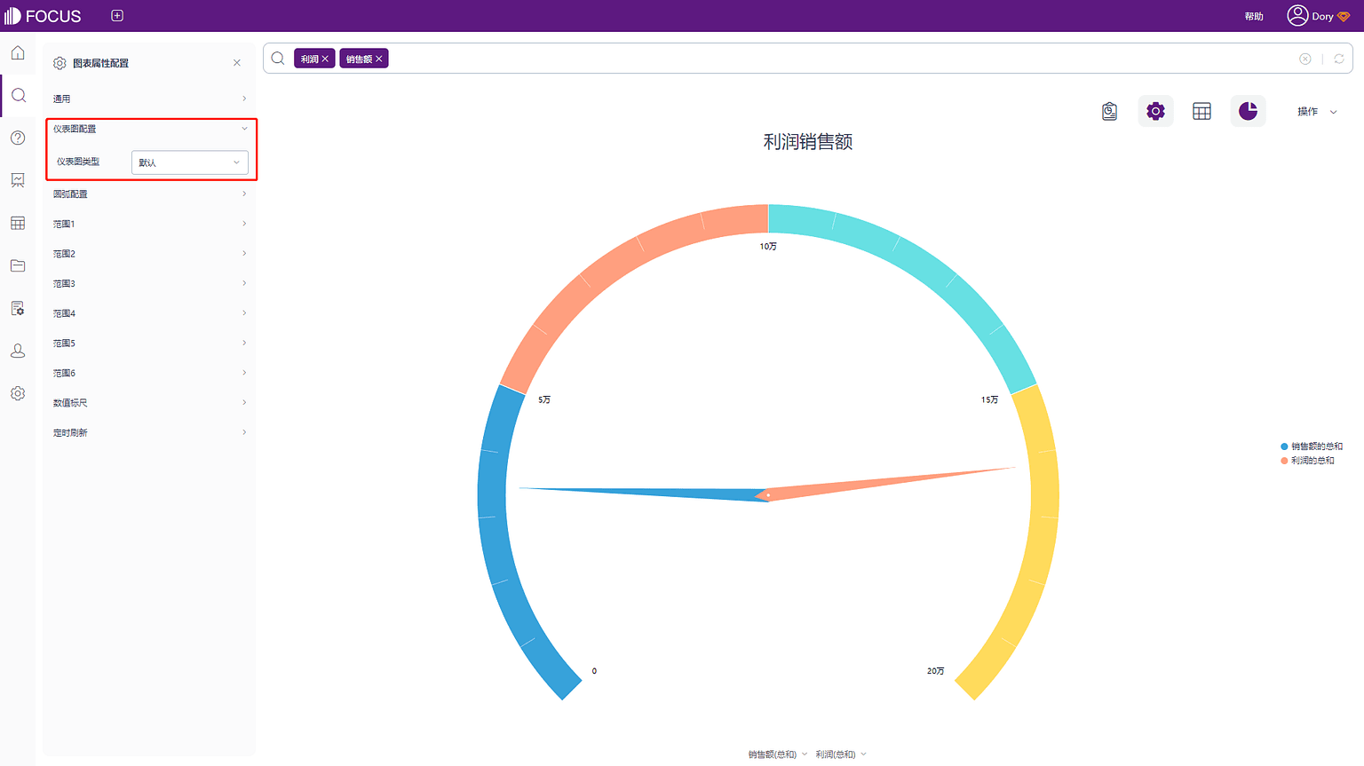
Task: Open the dashboard board sidebar icon
Action: click(18, 180)
